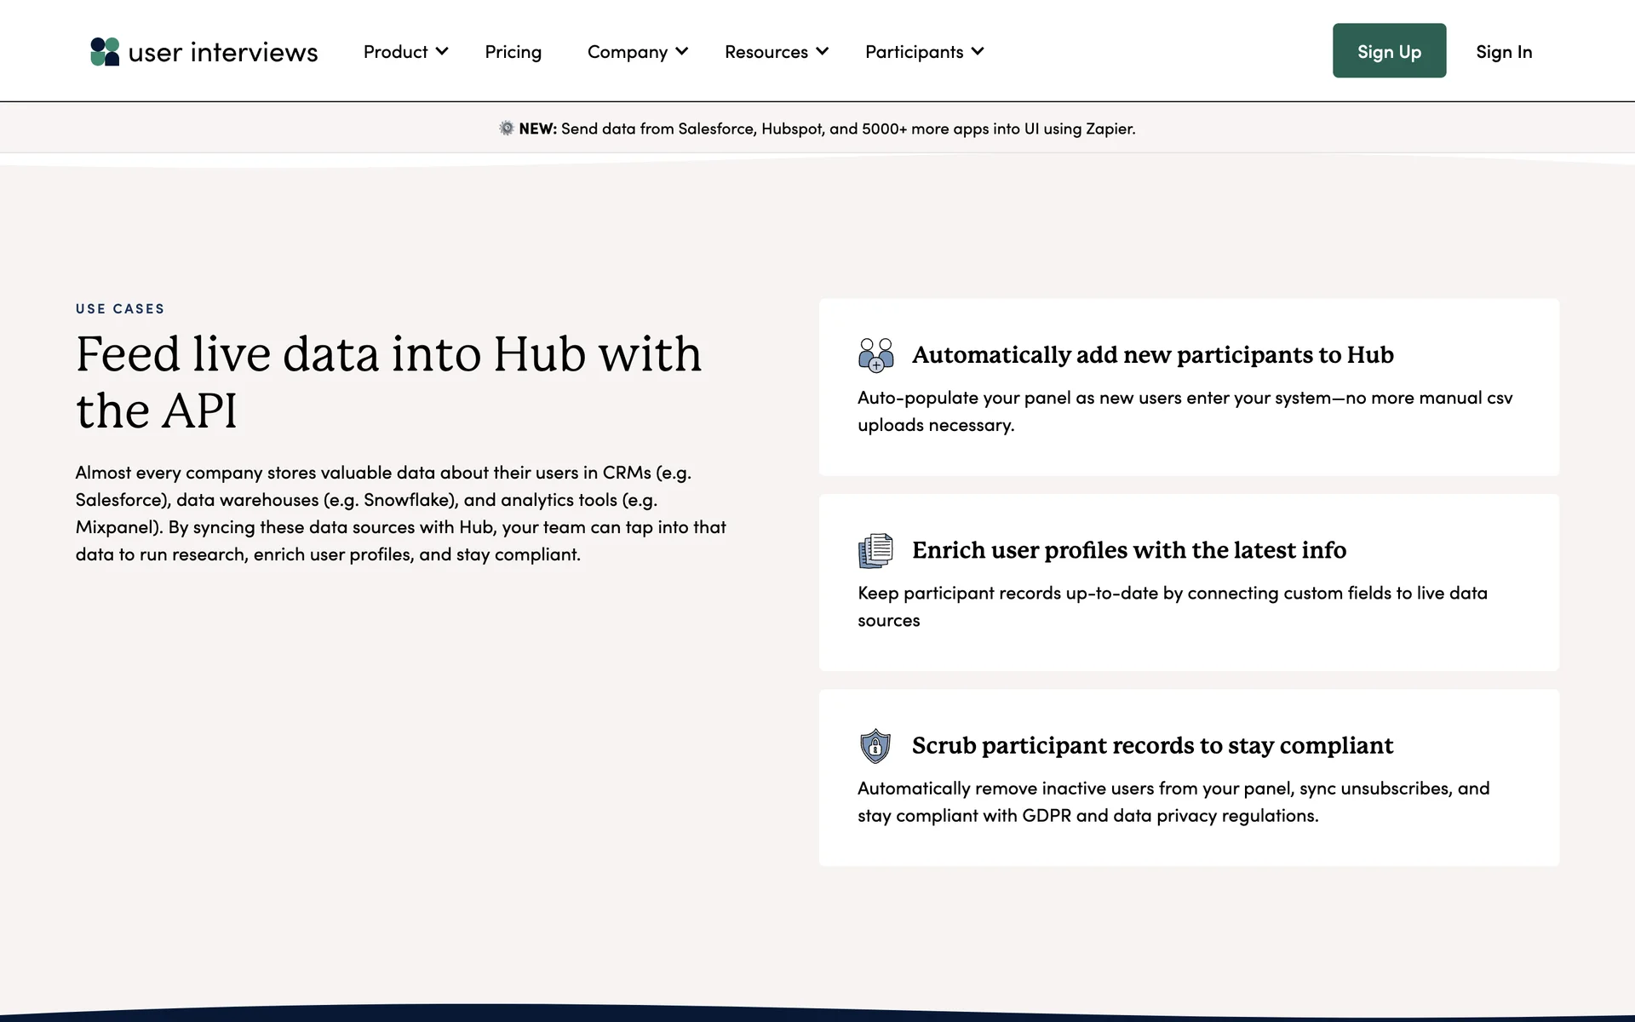Expand the Participants dropdown chevron
The width and height of the screenshot is (1635, 1022).
[978, 51]
